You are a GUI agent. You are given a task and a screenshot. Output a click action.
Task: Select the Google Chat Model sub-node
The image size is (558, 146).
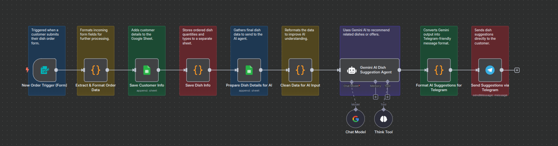click(355, 119)
